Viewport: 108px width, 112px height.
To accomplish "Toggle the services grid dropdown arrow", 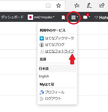I will point(77,17).
